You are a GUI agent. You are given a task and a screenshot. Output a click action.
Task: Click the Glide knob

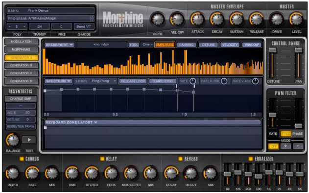pyautogui.click(x=158, y=20)
